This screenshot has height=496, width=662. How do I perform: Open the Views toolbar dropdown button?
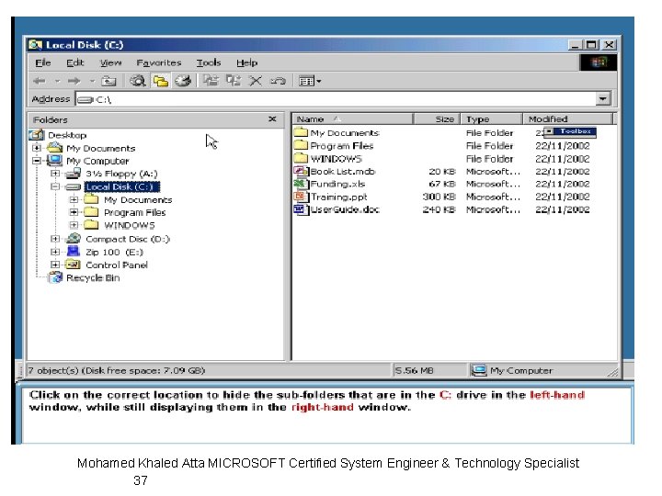[x=310, y=81]
